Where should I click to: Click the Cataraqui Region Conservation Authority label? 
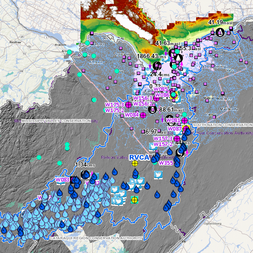pos(96,238)
